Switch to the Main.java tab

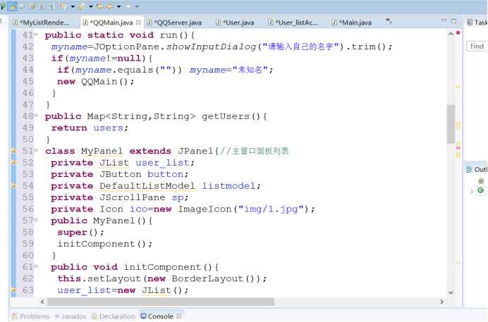(352, 23)
